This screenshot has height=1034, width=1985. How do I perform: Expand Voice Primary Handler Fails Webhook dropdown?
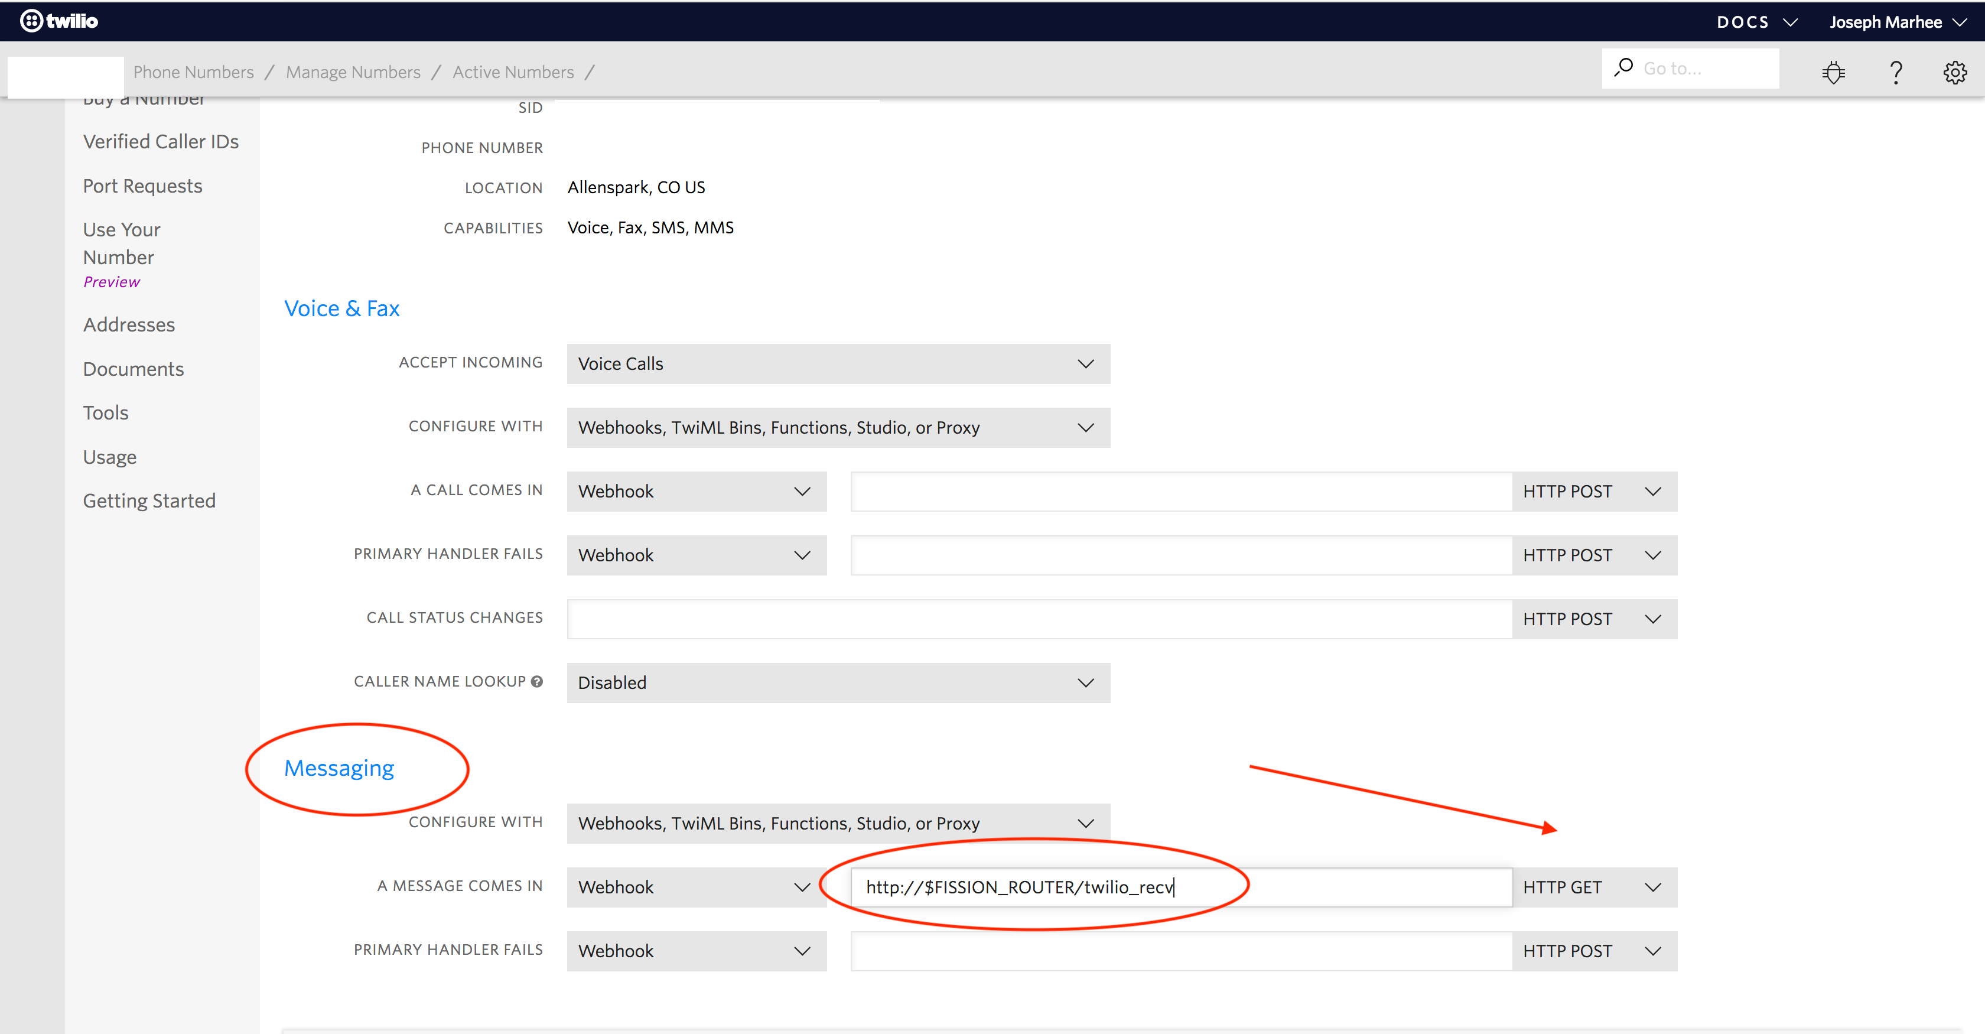click(697, 555)
